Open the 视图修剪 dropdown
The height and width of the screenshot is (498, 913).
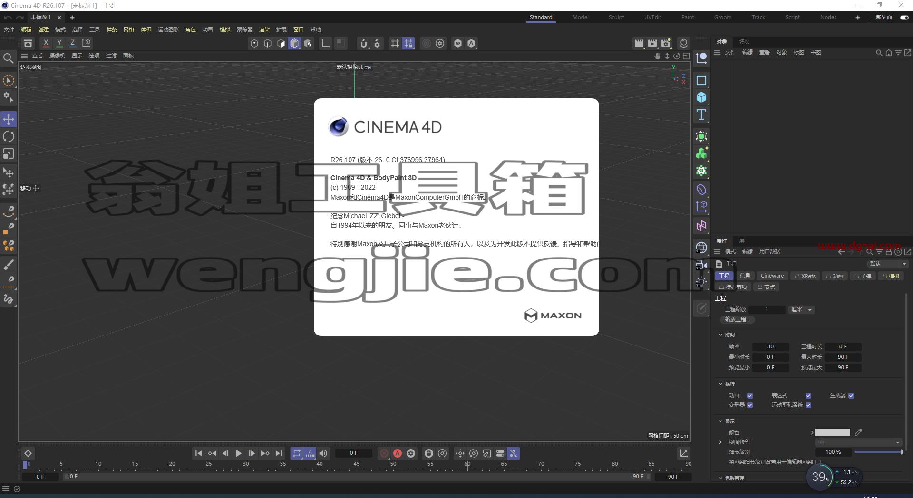point(858,442)
